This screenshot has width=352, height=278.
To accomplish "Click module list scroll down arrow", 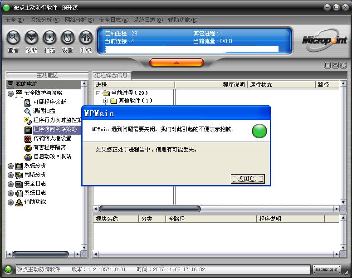I will point(343,248).
